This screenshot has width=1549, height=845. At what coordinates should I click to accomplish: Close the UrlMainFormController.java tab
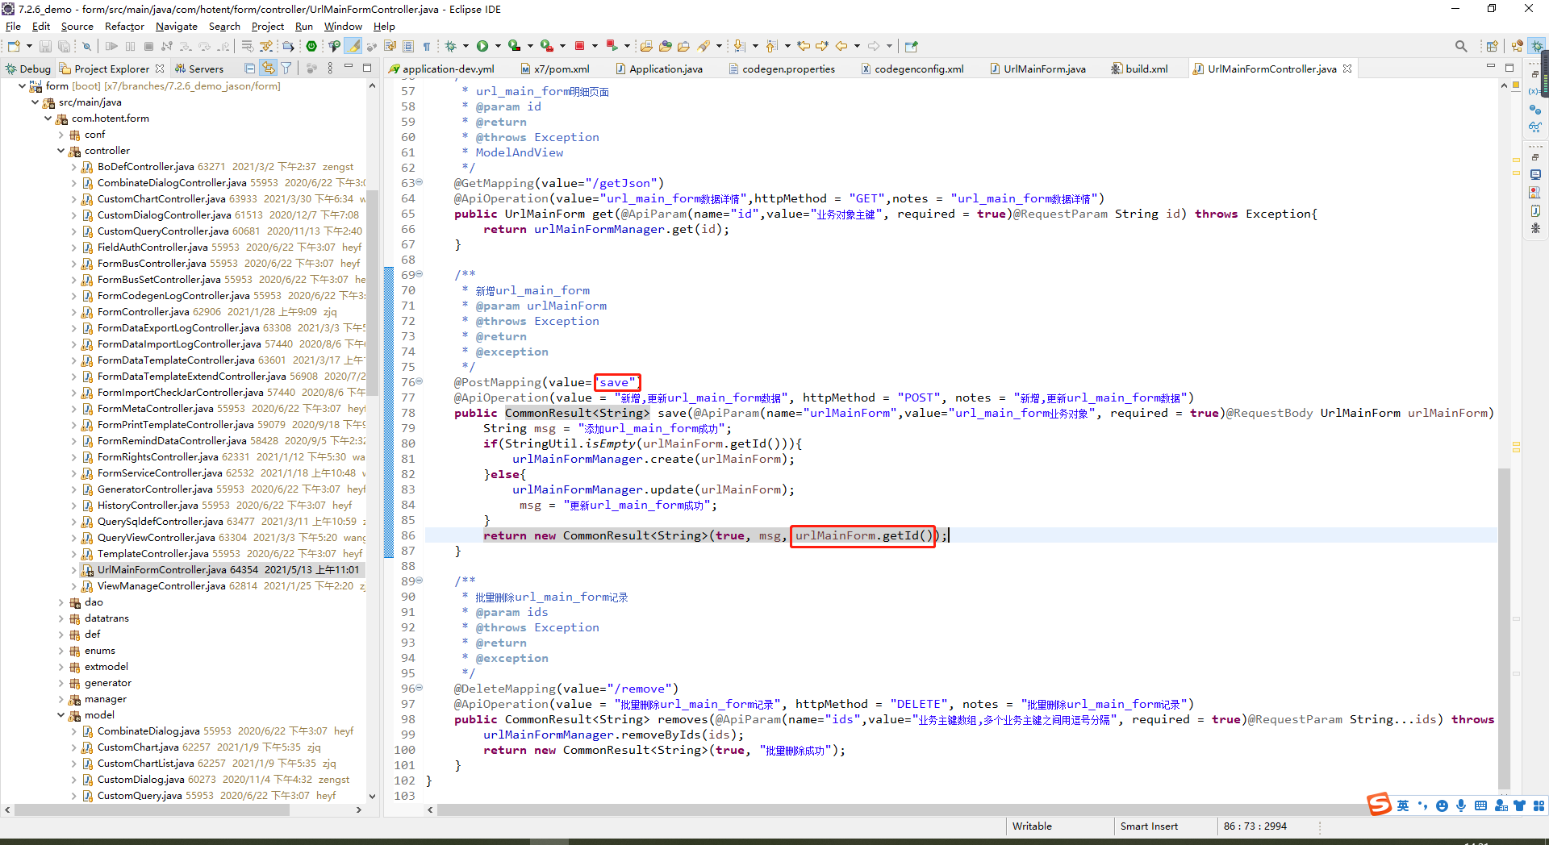pyautogui.click(x=1347, y=69)
